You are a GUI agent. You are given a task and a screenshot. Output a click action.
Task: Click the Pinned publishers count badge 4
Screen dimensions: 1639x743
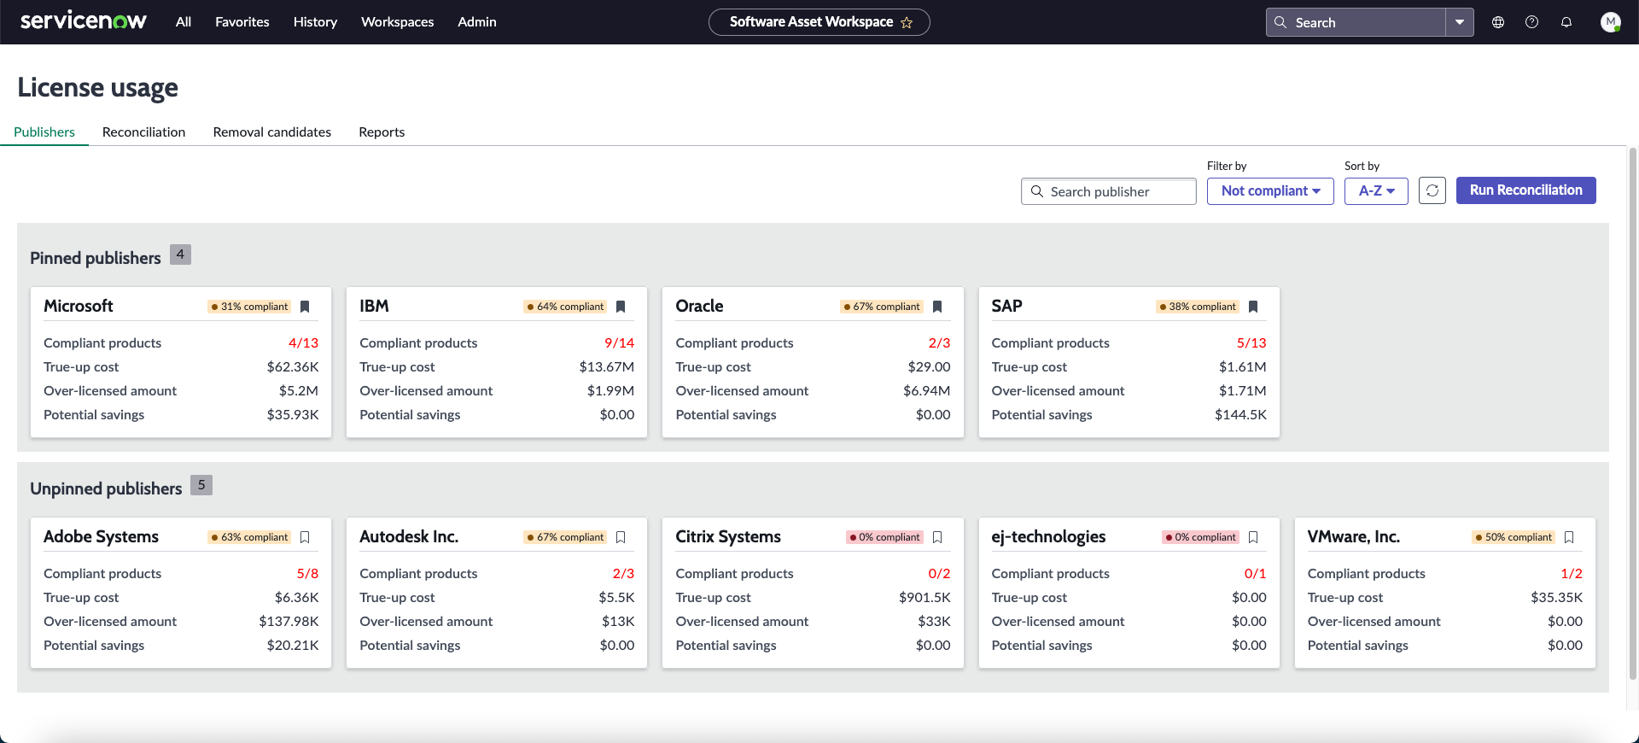tap(180, 254)
